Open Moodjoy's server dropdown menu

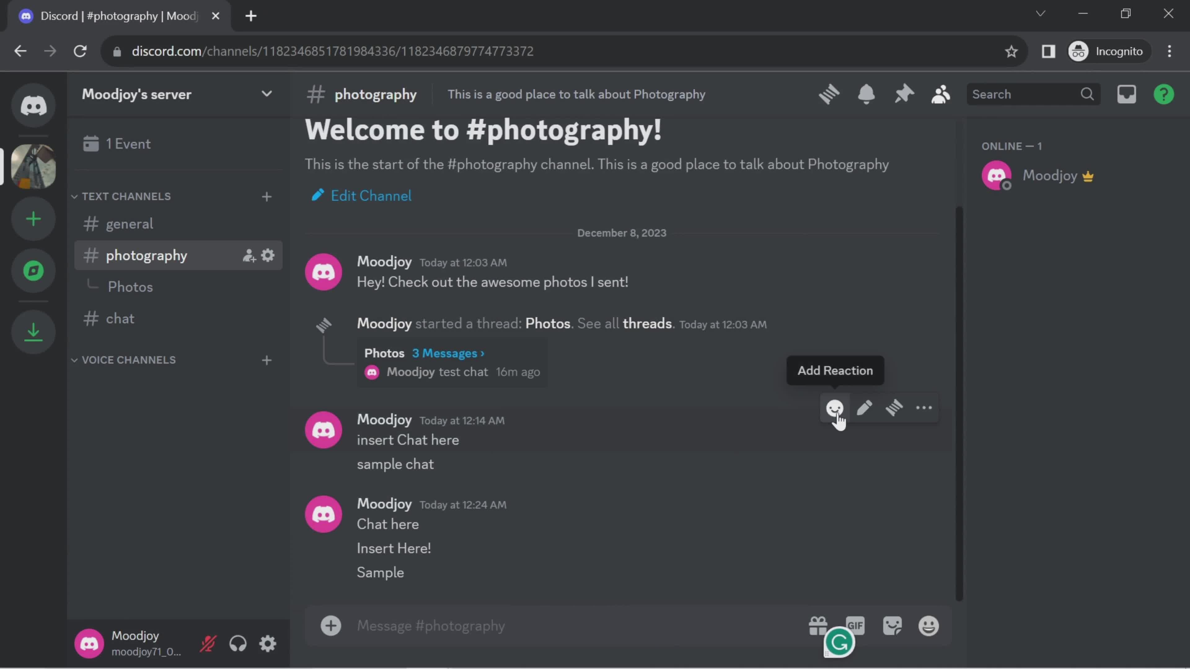click(x=178, y=94)
